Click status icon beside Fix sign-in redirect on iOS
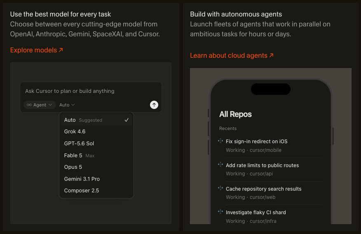The image size is (361, 234). click(220, 141)
